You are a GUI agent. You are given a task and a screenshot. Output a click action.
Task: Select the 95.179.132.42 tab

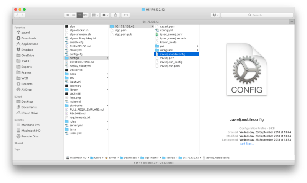click(x=150, y=22)
